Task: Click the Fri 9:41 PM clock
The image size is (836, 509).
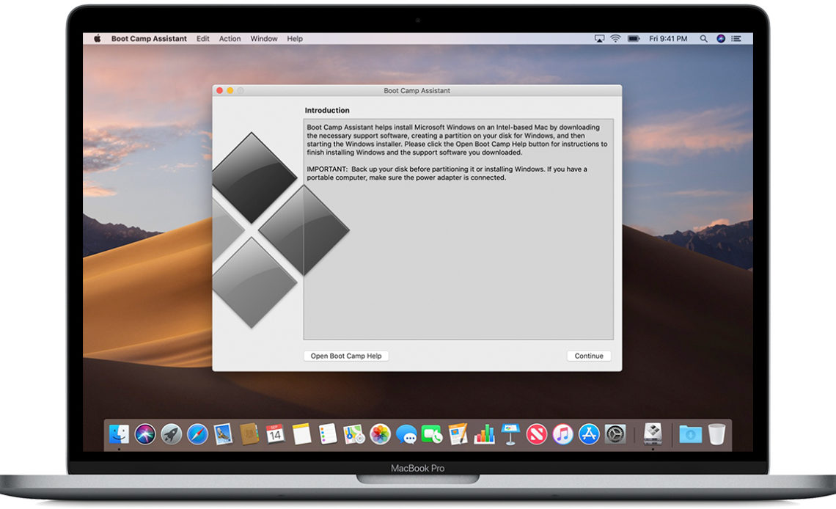Action: (x=668, y=38)
